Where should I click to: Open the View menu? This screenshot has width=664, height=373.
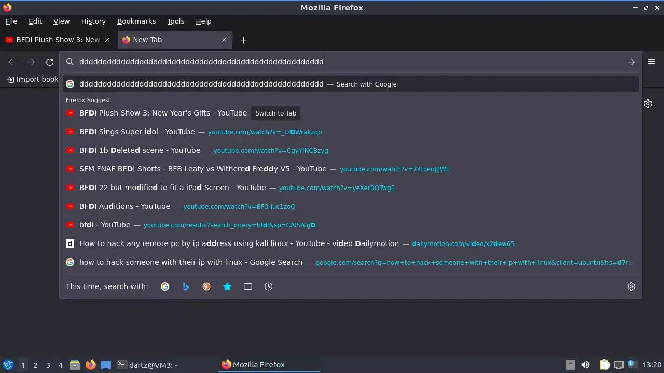(x=61, y=21)
